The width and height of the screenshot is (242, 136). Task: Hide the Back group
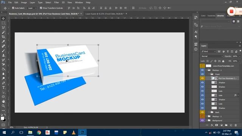click(202, 112)
